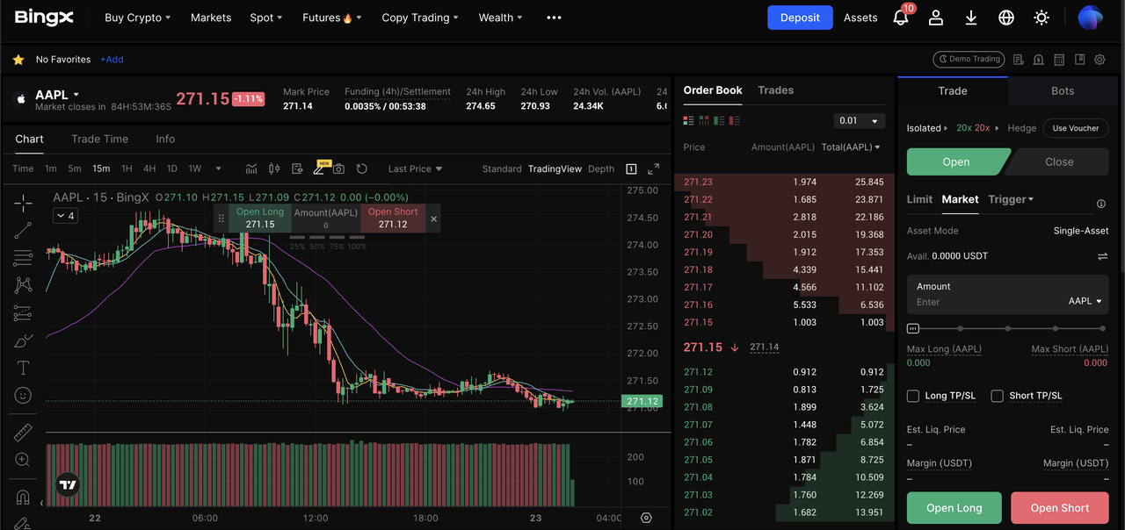Expand the Last Price dropdown
Viewport: 1125px width, 530px height.
(x=415, y=168)
